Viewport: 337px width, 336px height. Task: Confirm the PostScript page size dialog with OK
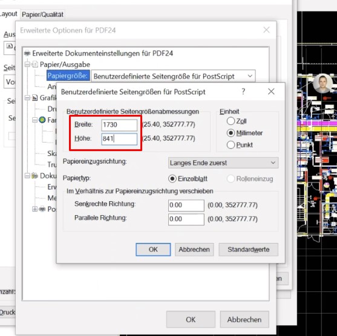pos(153,250)
